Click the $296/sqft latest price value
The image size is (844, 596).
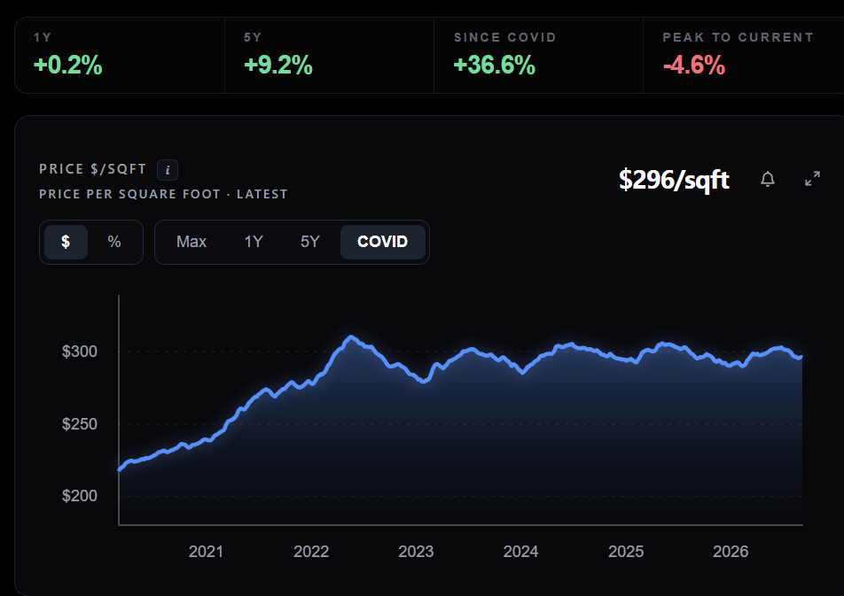point(674,180)
